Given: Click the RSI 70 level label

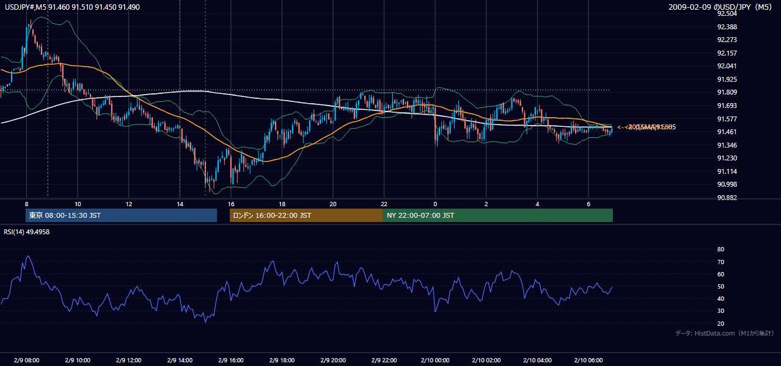Looking at the screenshot, I should coord(721,262).
